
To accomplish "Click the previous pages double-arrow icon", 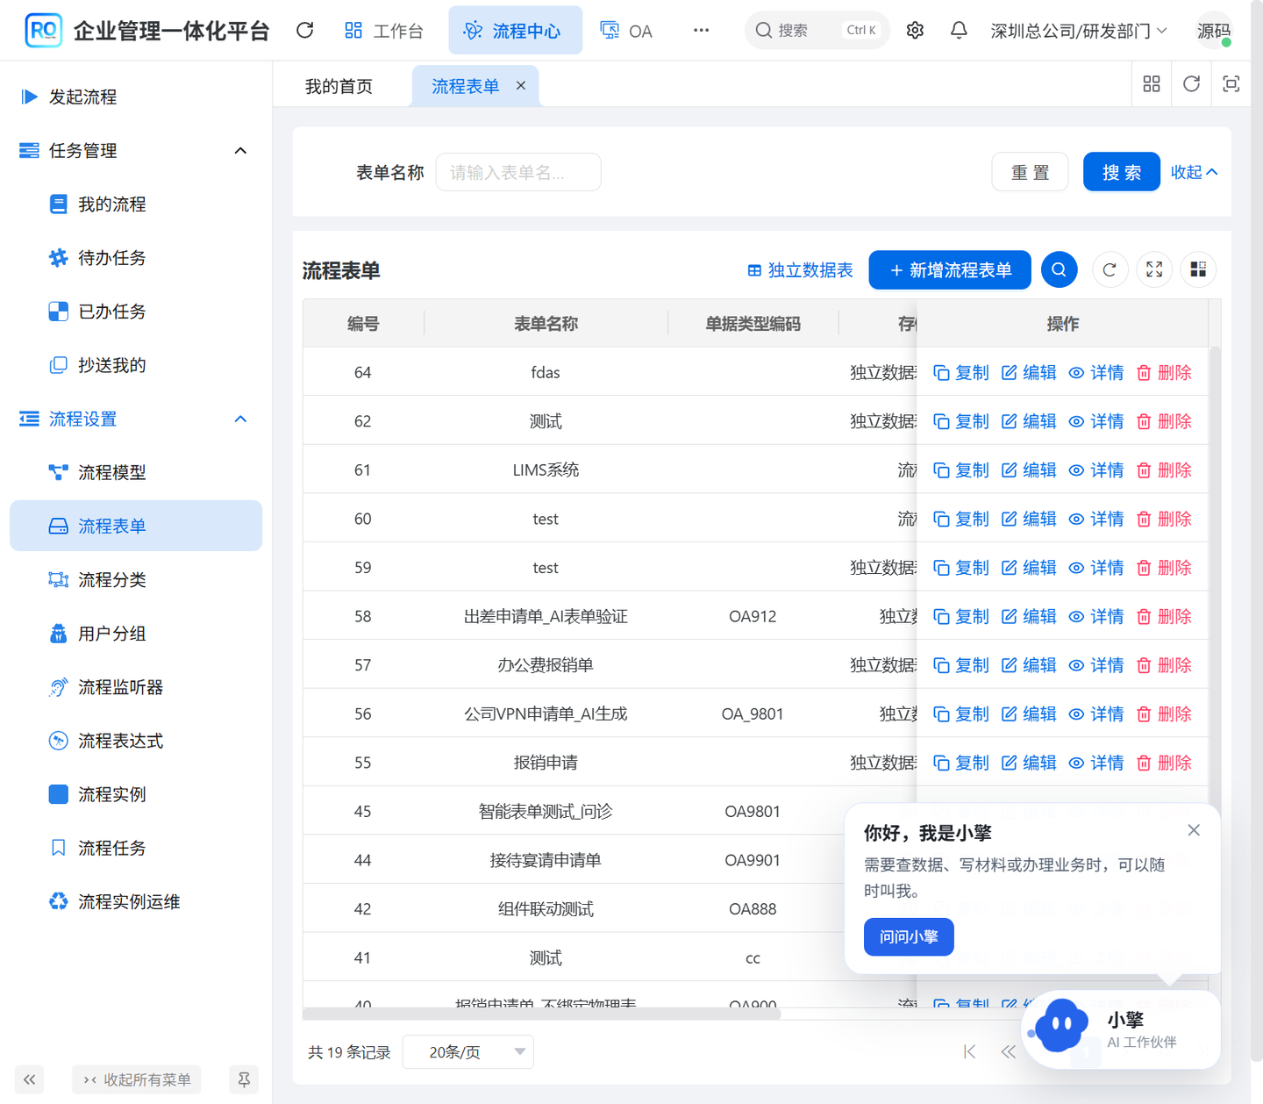I will pyautogui.click(x=1009, y=1051).
